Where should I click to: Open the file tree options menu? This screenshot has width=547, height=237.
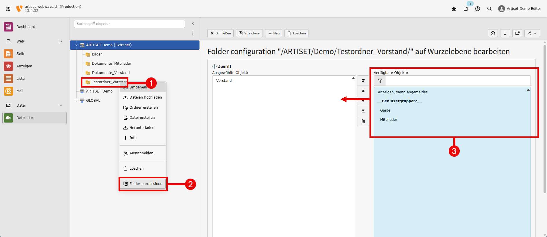pos(193,33)
